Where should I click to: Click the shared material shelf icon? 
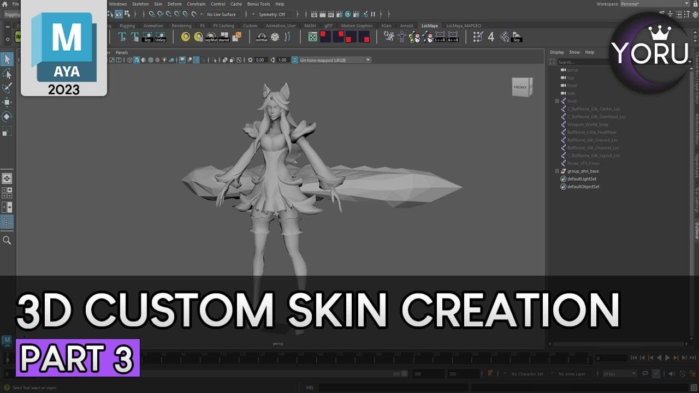(224, 37)
